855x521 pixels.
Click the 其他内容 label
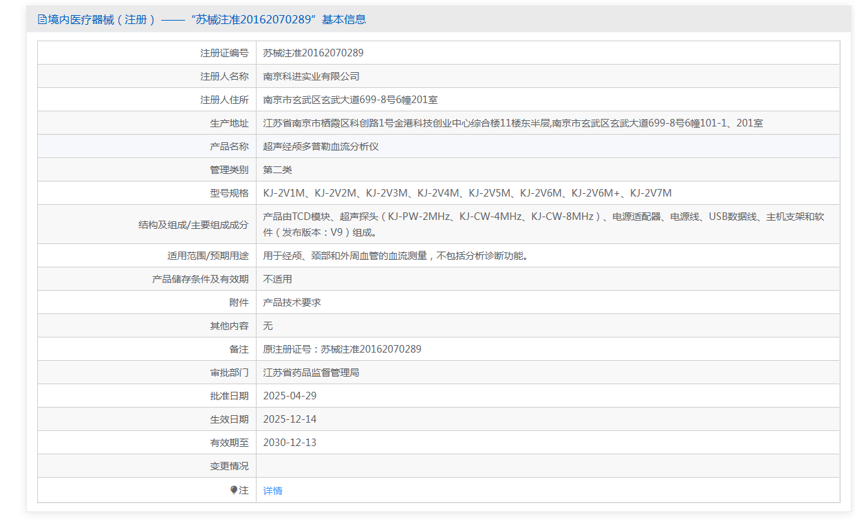click(x=229, y=326)
